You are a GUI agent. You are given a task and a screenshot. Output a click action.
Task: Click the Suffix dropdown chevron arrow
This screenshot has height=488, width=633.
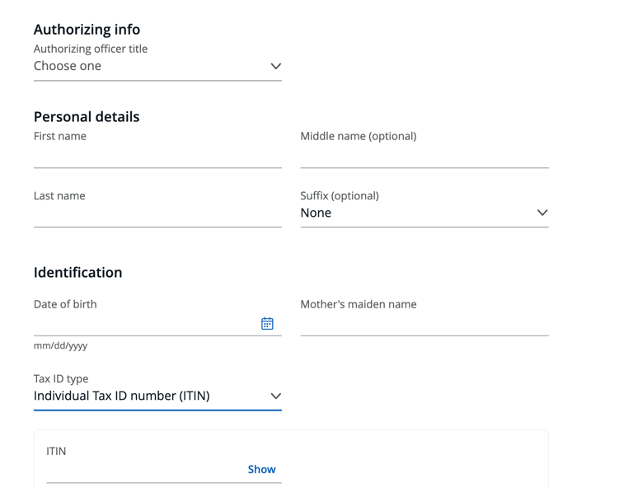(542, 213)
